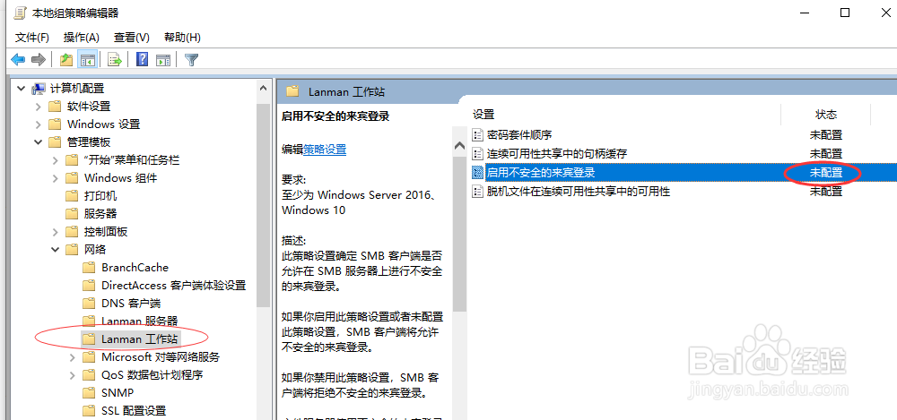Select the Lanman 服务器 tree item
The height and width of the screenshot is (420, 897).
(139, 321)
